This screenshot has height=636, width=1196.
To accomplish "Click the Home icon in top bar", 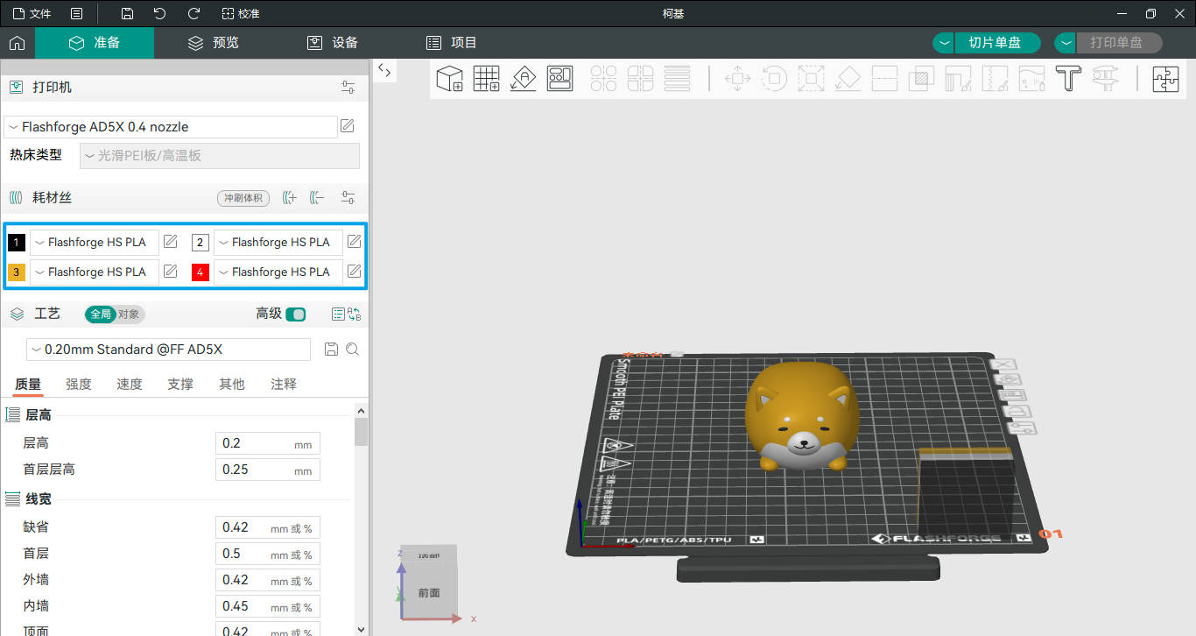I will click(x=17, y=43).
